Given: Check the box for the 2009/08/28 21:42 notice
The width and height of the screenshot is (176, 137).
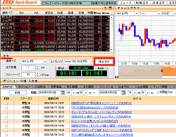Looking at the screenshot, I should click(6, 134).
